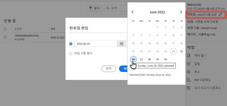This screenshot has height=106, width=227.
Task: Click today's date 24 in calendar
Action: [x=173, y=51]
